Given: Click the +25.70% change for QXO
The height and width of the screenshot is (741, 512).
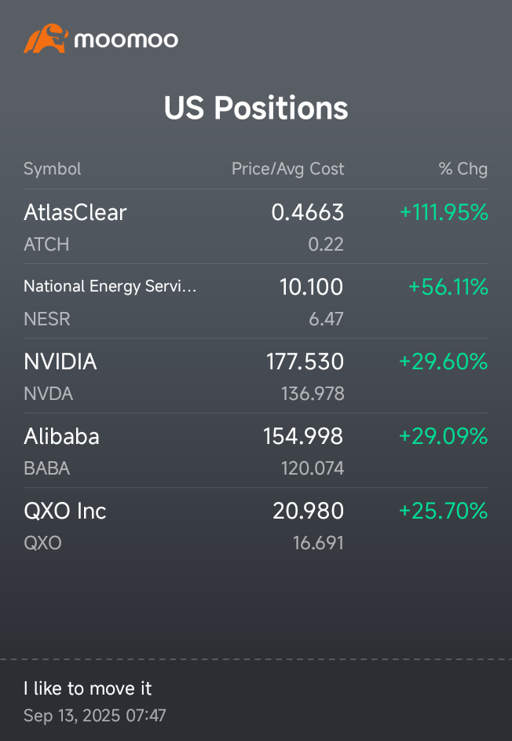Looking at the screenshot, I should pos(444,511).
